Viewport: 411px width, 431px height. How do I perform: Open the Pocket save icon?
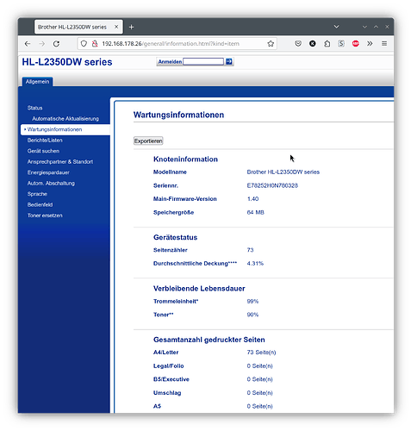298,44
